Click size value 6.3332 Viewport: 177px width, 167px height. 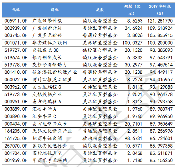(135, 58)
